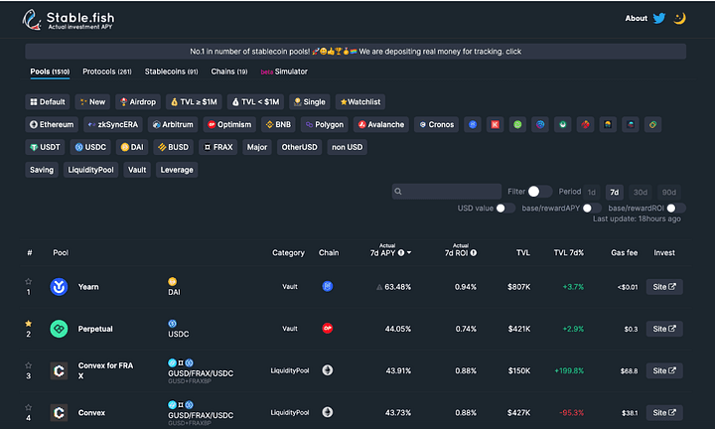Screen dimensions: 715x429
Task: Switch to the Protocols tab
Action: tap(107, 71)
